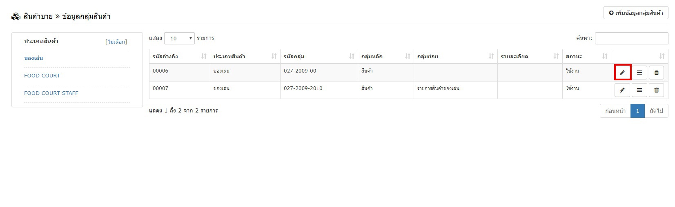The height and width of the screenshot is (207, 675).
Task: Sort by สถานะ column sort icon
Action: point(605,56)
